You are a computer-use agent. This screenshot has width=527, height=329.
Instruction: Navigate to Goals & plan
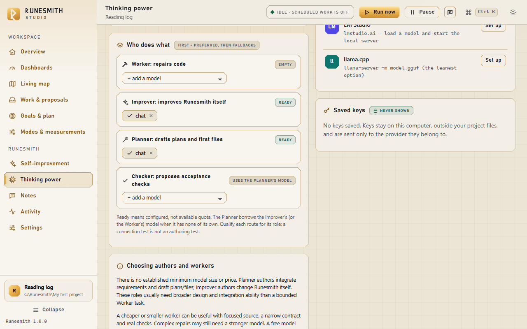(48, 116)
